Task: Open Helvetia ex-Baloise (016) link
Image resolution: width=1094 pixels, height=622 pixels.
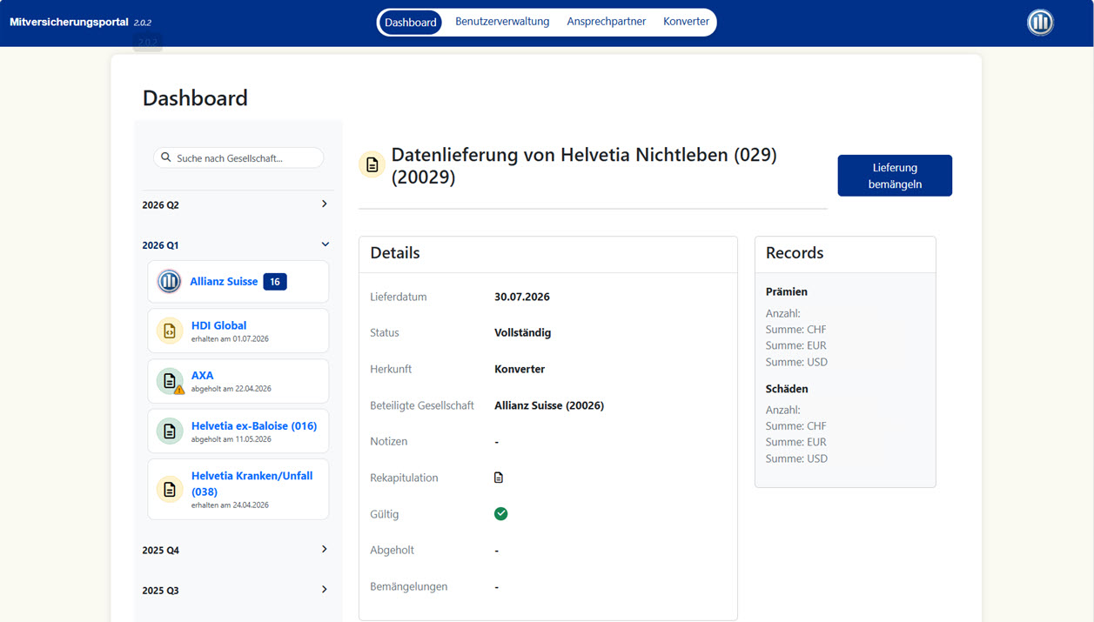Action: click(254, 426)
